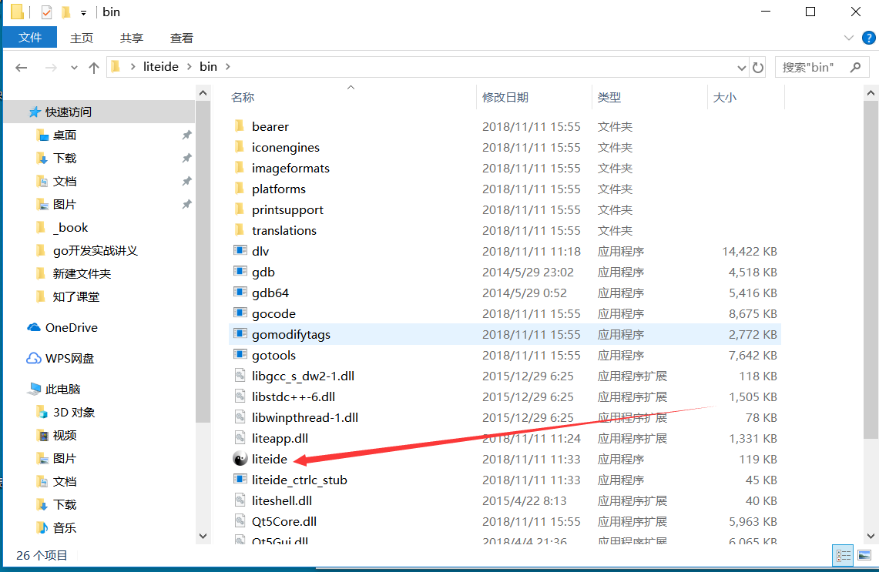Click the OneDrive cloud icon in sidebar

(x=34, y=327)
